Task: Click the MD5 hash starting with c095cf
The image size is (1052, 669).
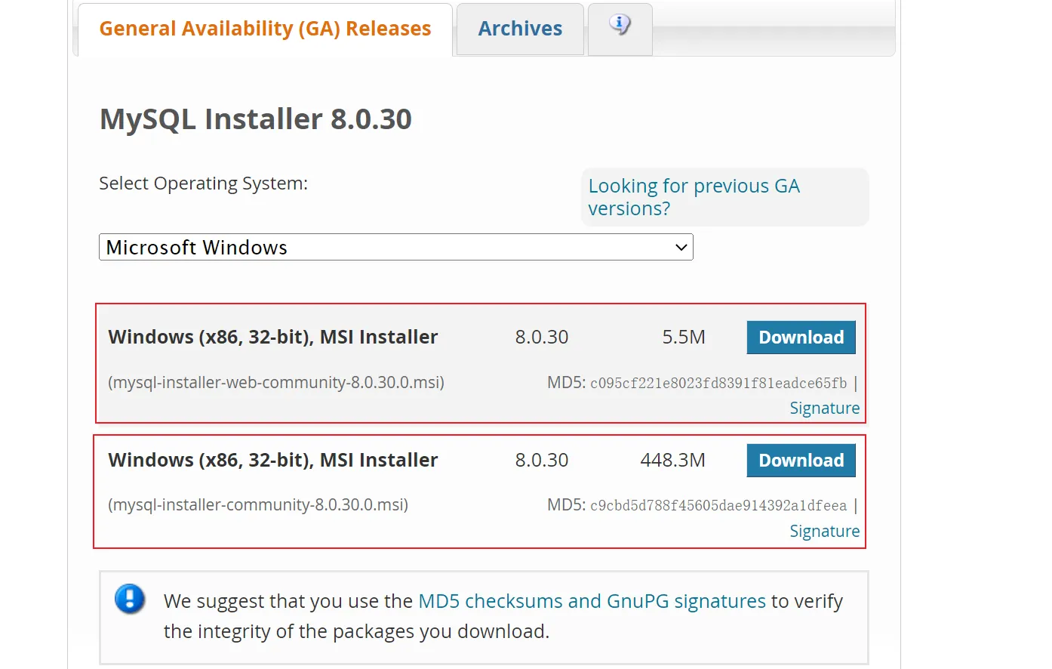Action: pos(718,383)
